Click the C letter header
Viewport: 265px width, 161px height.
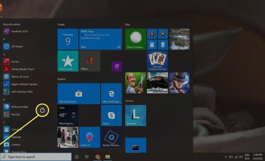4,122
